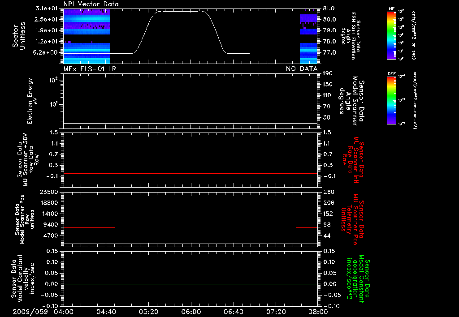Click the ergs/(cm**2-sr-sec-eV) unit label

coord(415,100)
